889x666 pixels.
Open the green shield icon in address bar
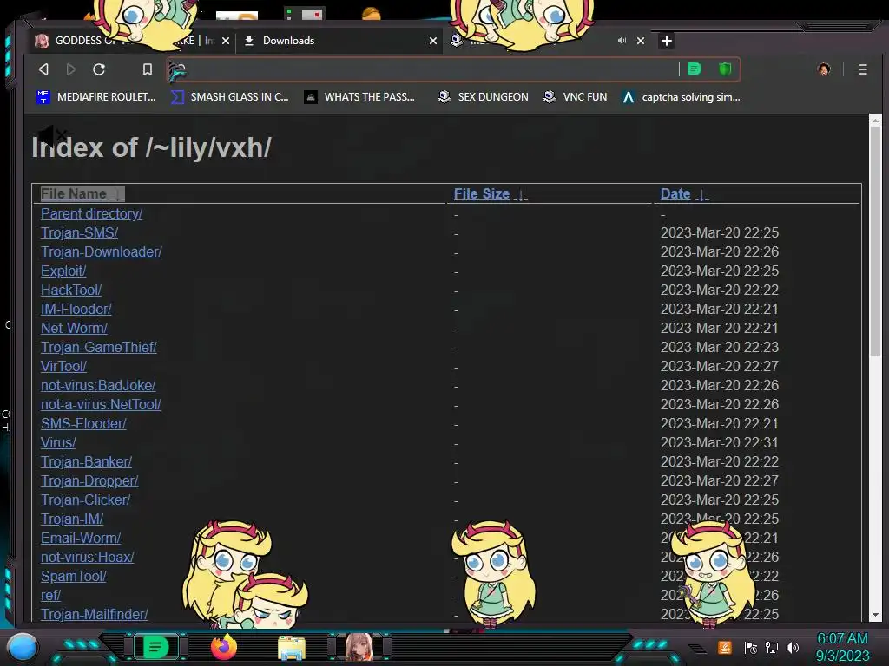[x=725, y=69]
